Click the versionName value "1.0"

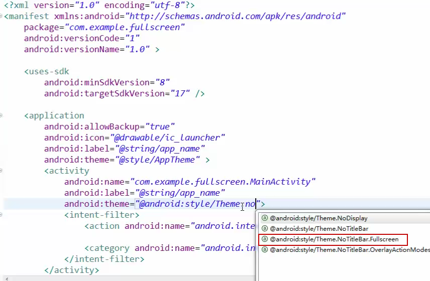[x=138, y=50]
